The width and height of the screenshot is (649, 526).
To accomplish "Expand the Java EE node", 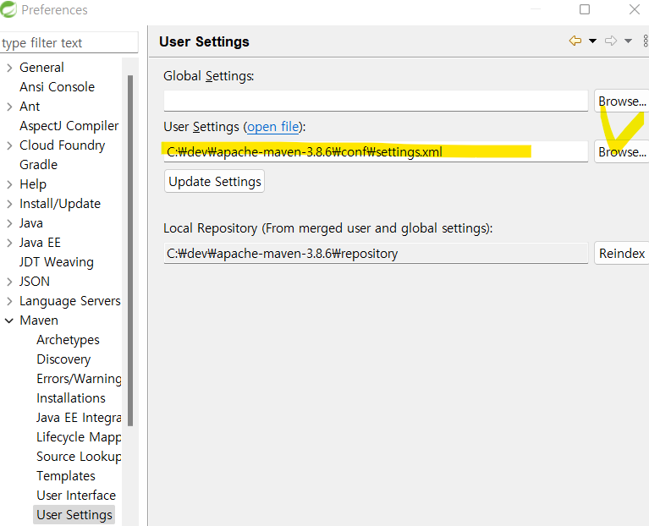I will (9, 243).
